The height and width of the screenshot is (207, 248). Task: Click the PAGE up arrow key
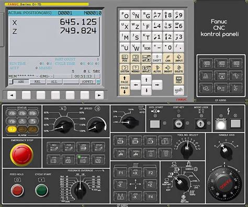125,80
